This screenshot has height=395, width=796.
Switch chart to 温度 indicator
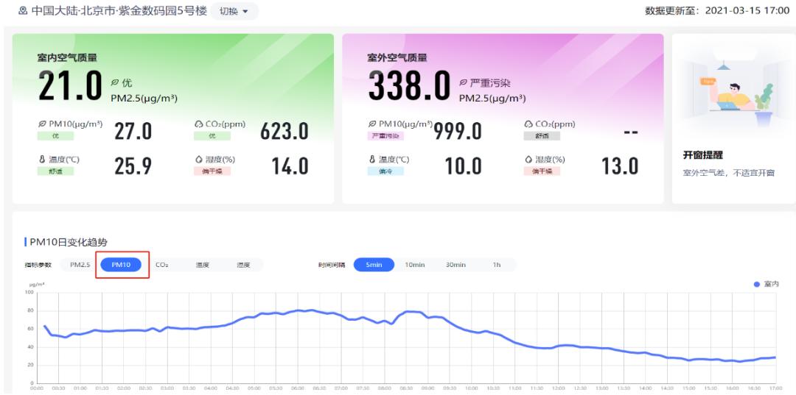coord(203,265)
